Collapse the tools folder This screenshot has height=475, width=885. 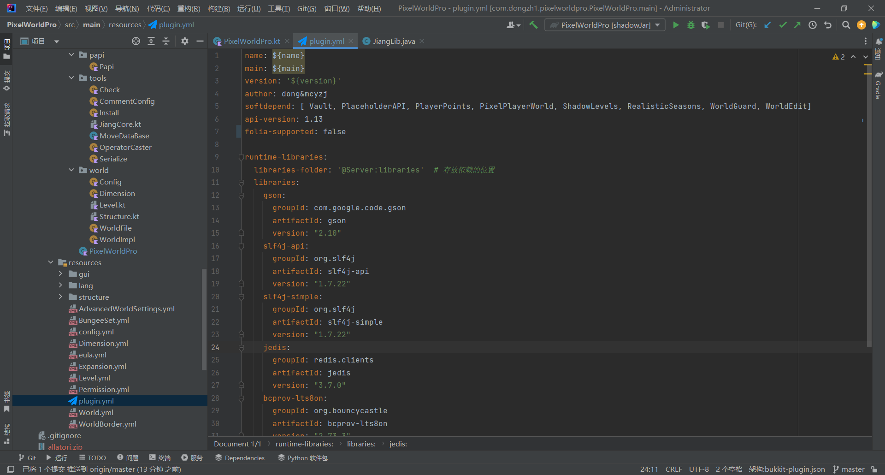71,78
